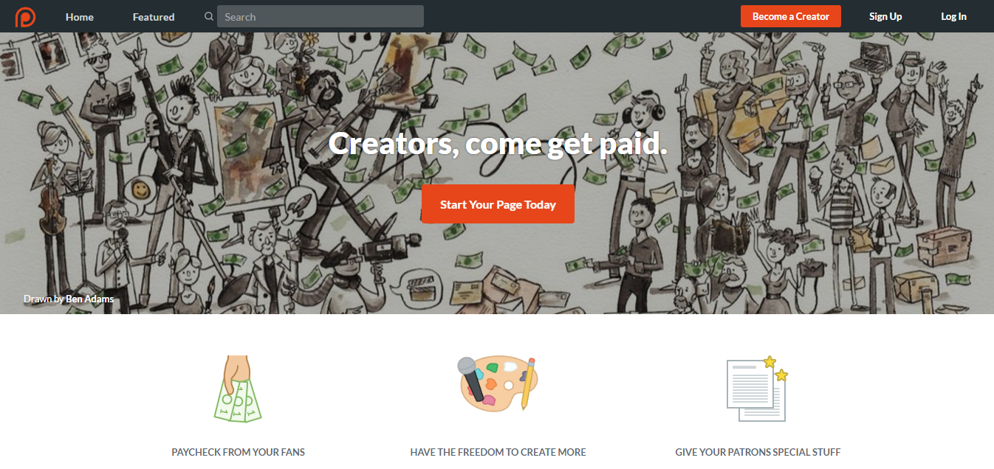Open the Sign Up link
Image resolution: width=994 pixels, height=469 pixels.
coord(885,16)
